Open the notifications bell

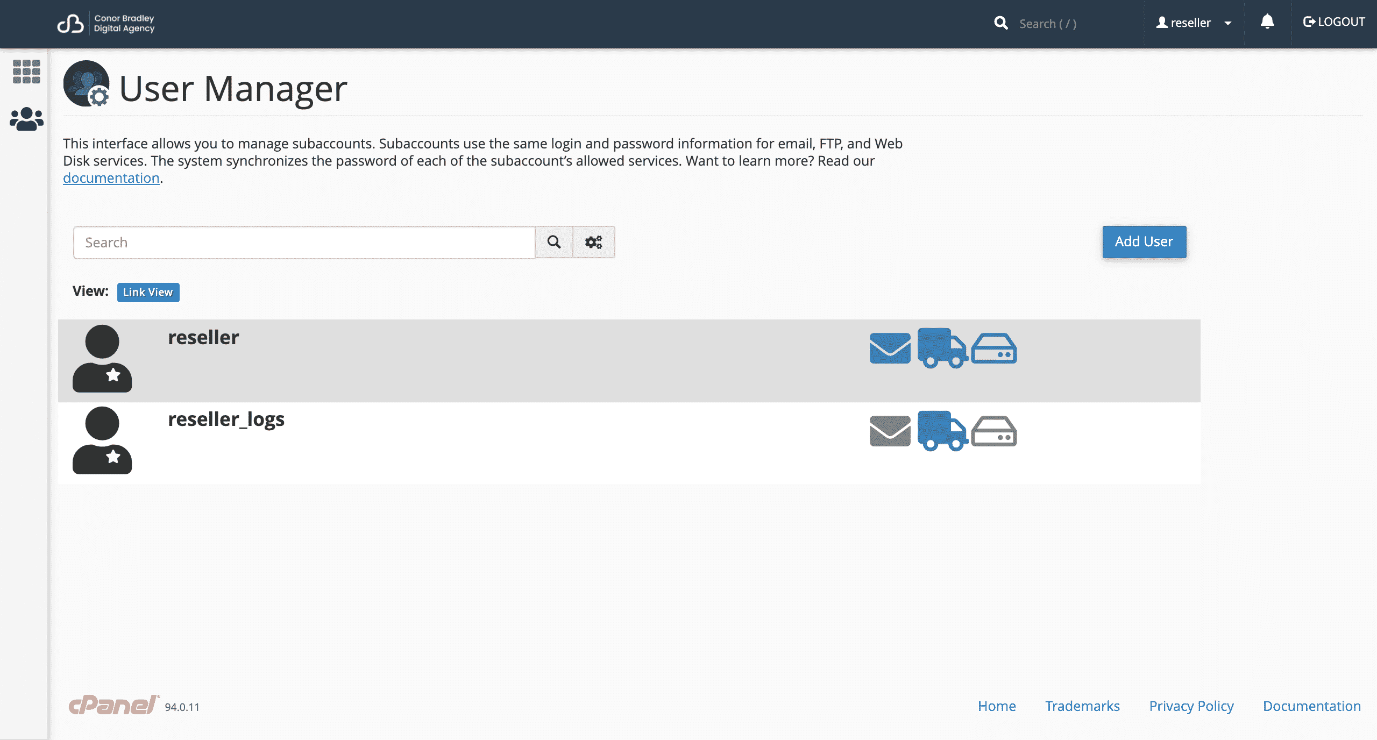point(1267,22)
